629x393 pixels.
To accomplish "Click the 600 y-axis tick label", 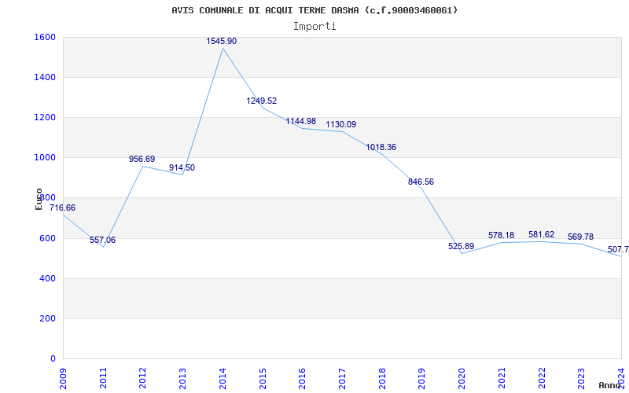I will (46, 239).
